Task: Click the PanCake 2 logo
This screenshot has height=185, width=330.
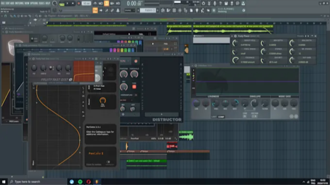Action: pos(96,154)
